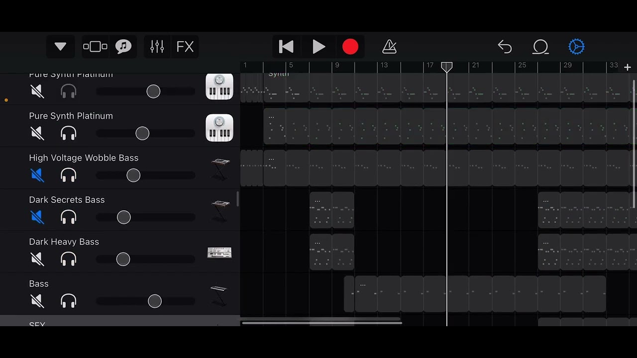Undo the last action
637x358 pixels.
505,47
